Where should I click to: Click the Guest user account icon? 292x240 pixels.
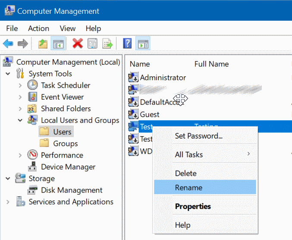(133, 114)
